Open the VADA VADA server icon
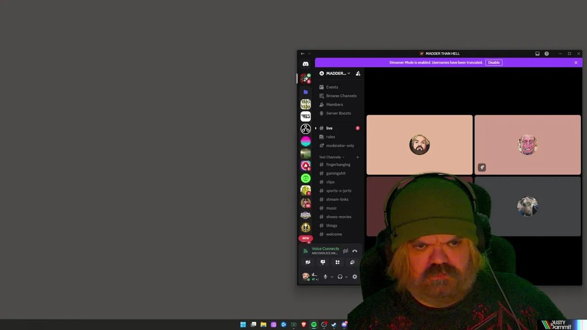This screenshot has height=330, width=587. (x=305, y=104)
